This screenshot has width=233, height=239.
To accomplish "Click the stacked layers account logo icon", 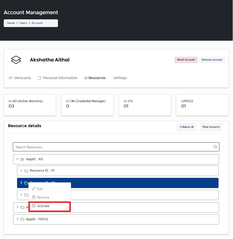I will 16,60.
